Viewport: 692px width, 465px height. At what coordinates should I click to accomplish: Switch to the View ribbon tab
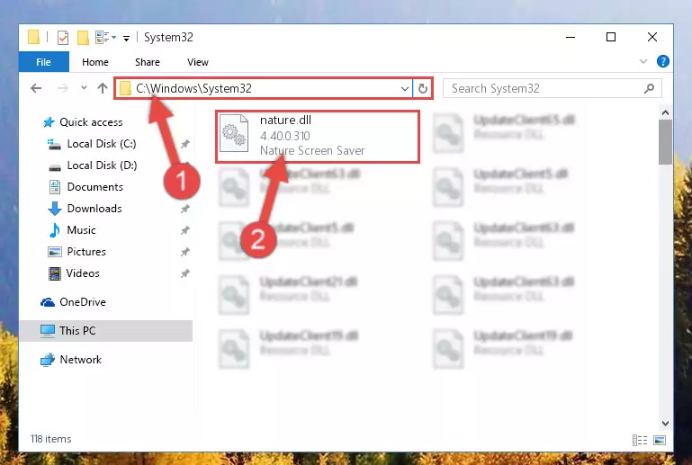(x=198, y=62)
